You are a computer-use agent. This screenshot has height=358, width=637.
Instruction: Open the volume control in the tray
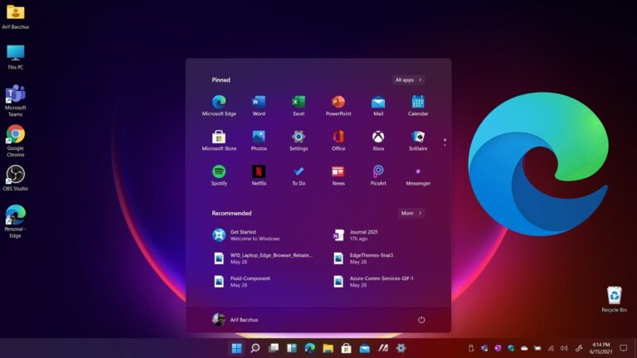click(564, 348)
